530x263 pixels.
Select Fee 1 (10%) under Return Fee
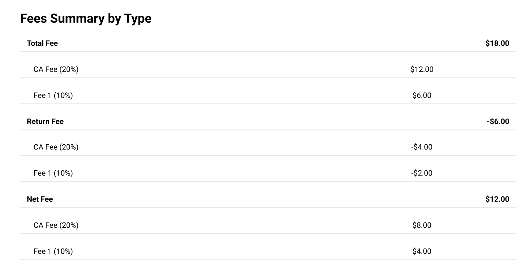click(x=53, y=173)
